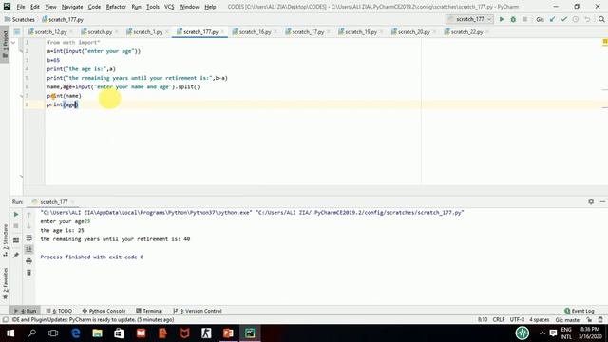
Task: Collapse the code fold at line 1
Action: pyautogui.click(x=13, y=42)
